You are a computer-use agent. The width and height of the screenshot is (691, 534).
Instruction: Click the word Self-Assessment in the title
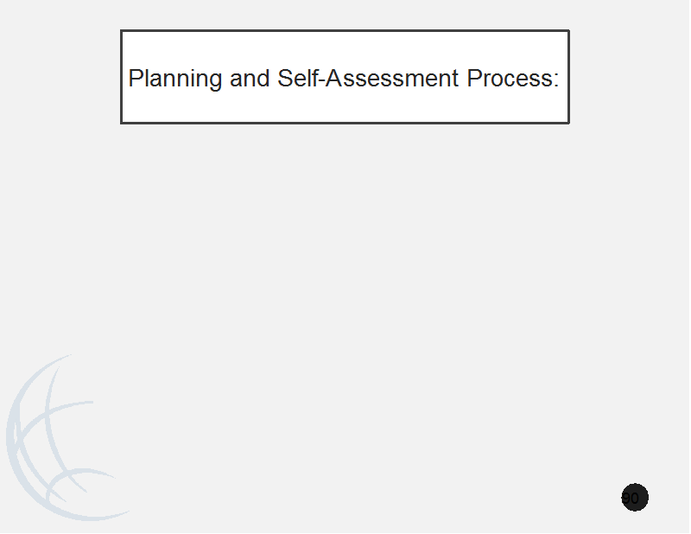click(x=368, y=78)
